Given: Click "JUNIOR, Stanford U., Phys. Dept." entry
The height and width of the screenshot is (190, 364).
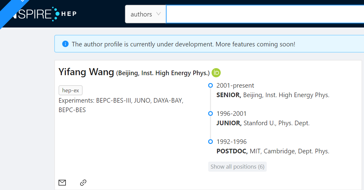Looking at the screenshot, I should (263, 123).
